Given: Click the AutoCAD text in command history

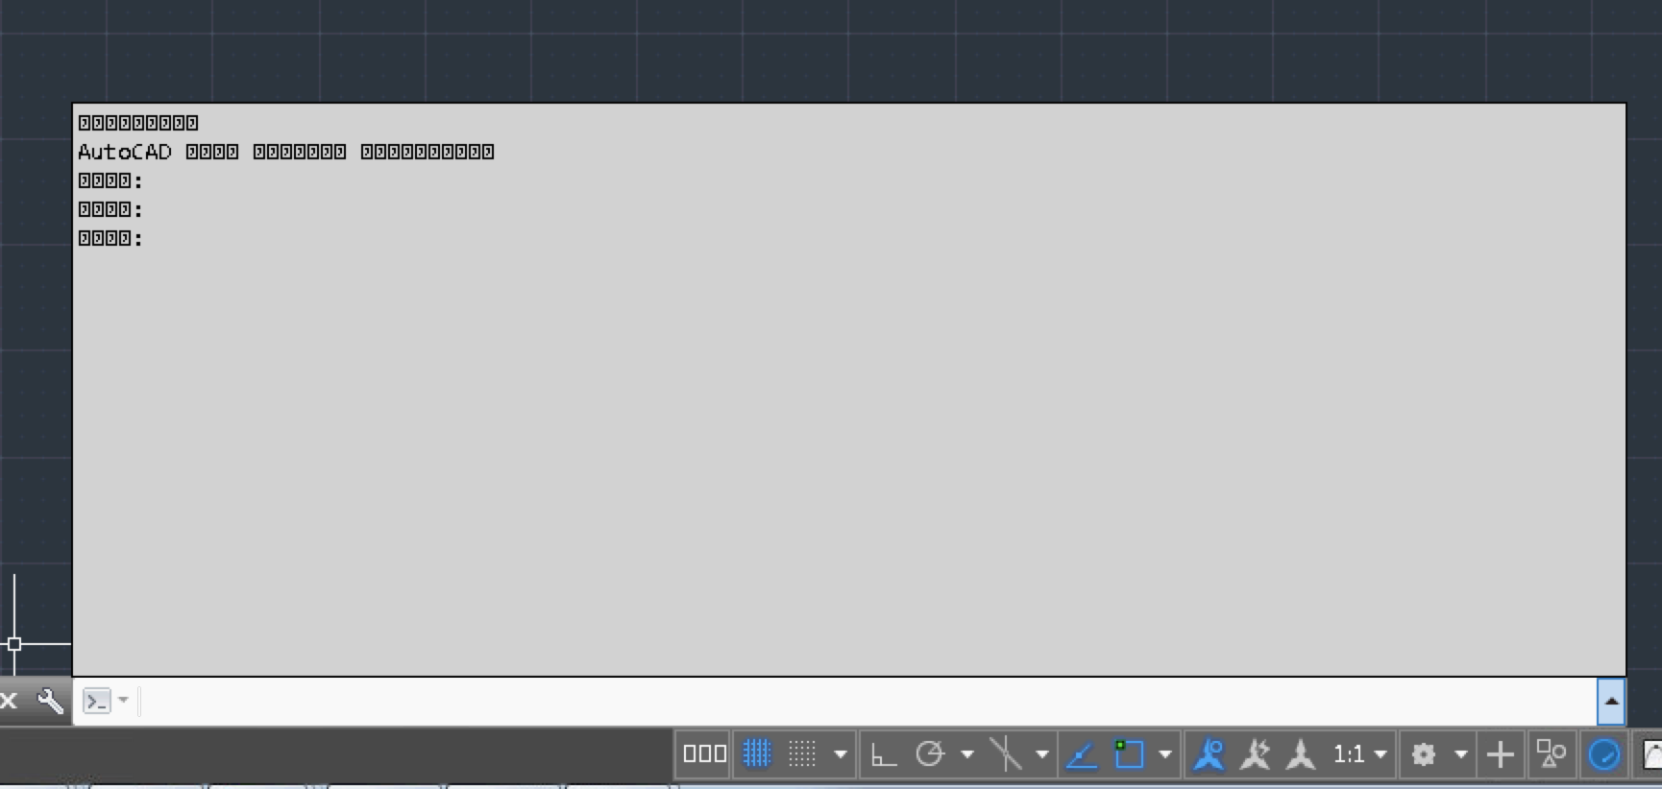Looking at the screenshot, I should 125,152.
